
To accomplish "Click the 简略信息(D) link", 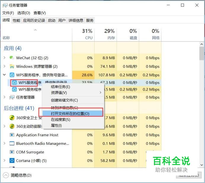I will [x=21, y=175].
